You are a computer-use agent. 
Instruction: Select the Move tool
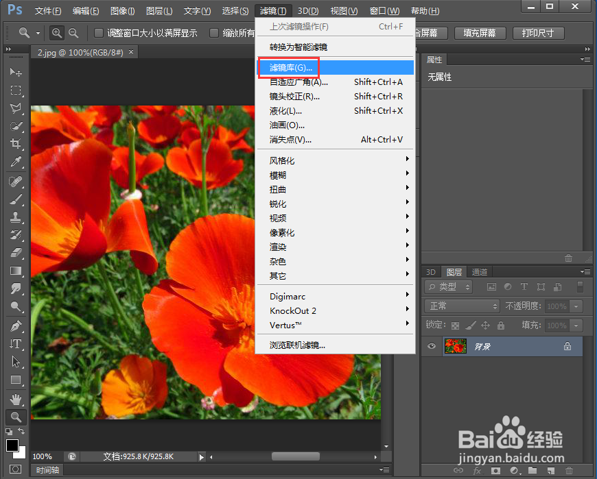pyautogui.click(x=16, y=72)
